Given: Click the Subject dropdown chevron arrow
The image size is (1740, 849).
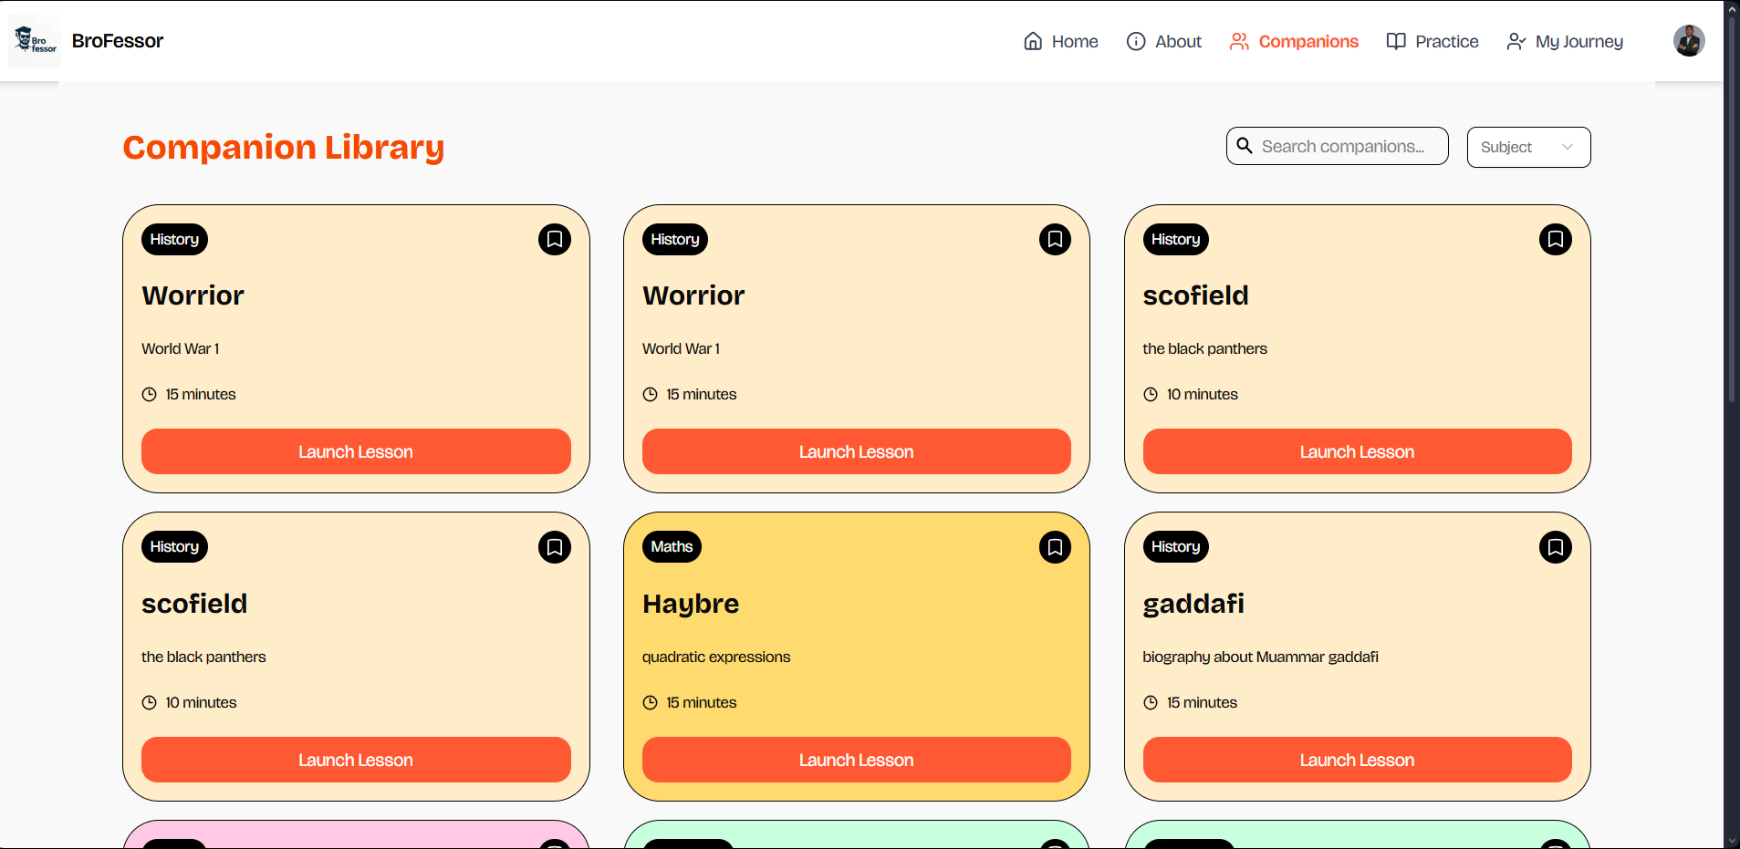Looking at the screenshot, I should tap(1568, 147).
